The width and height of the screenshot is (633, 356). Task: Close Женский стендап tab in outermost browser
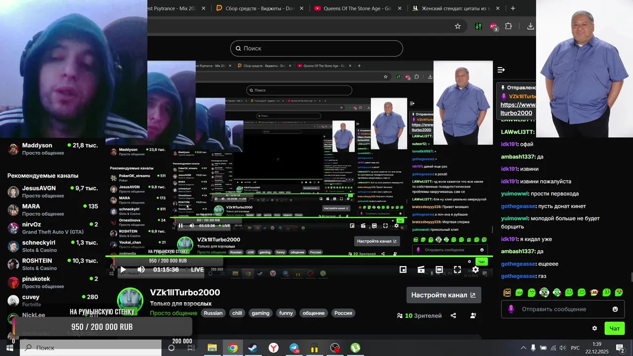point(497,8)
